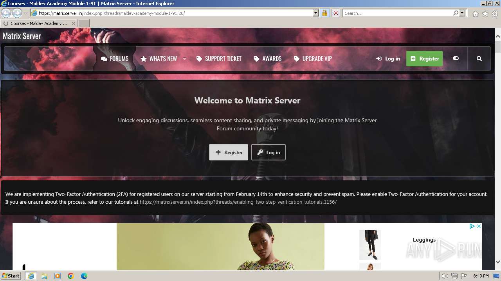501x281 pixels.
Task: Open the Favorites star icon
Action: click(485, 13)
